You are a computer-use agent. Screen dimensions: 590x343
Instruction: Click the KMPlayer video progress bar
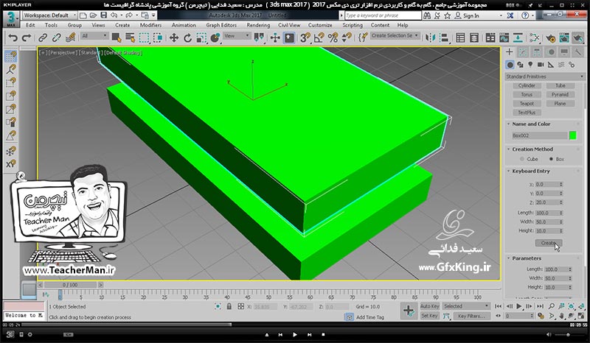click(x=294, y=325)
